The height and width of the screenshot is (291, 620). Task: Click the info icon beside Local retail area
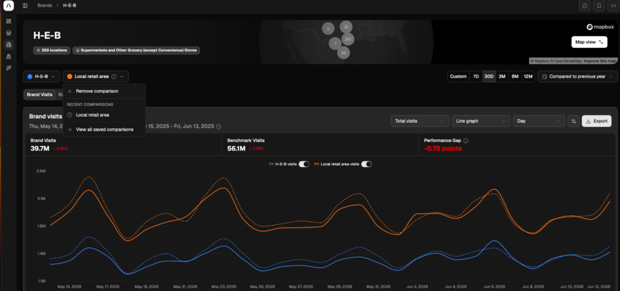point(114,77)
